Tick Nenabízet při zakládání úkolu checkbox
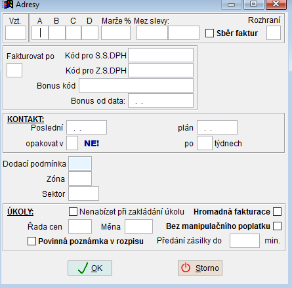 coord(73,212)
